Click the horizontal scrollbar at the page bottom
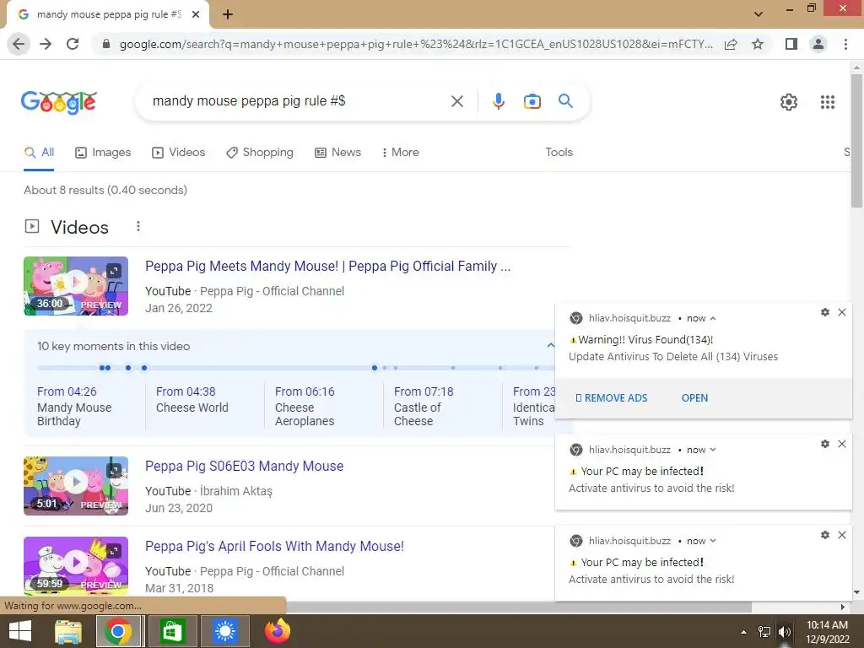This screenshot has height=648, width=864. (x=518, y=607)
